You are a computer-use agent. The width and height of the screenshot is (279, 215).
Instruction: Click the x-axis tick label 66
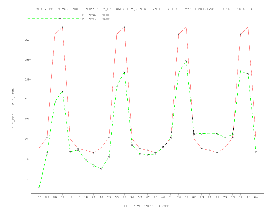210,197
